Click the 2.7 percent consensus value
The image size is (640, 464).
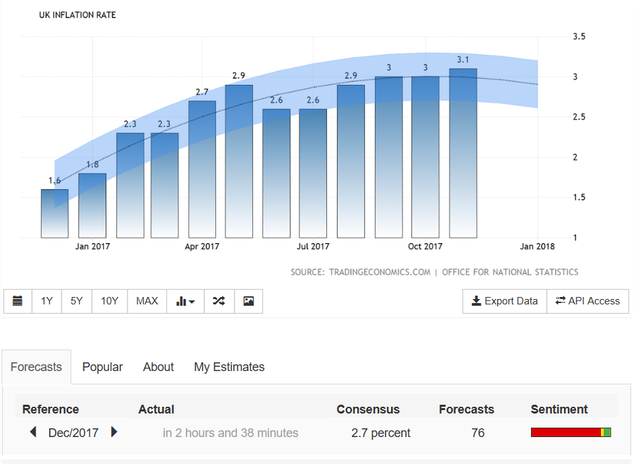[381, 433]
